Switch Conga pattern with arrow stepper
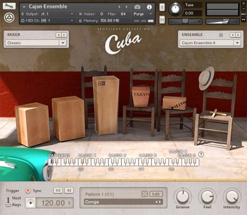247x215 pixels. [158, 202]
